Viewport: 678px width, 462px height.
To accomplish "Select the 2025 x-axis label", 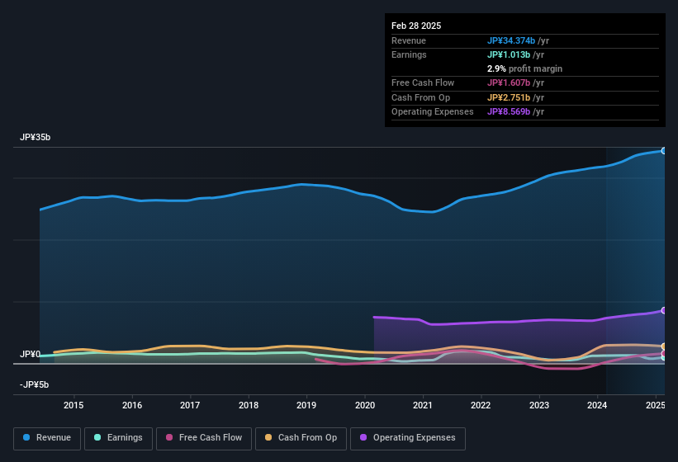I will (656, 405).
